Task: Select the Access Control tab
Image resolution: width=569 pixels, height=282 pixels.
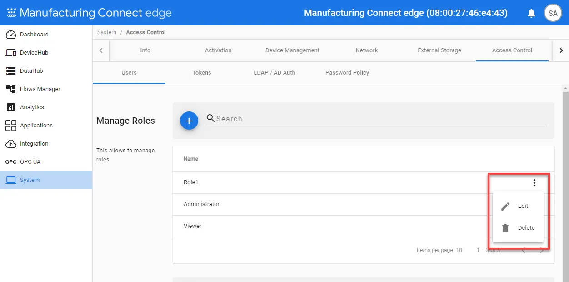Action: coord(512,50)
